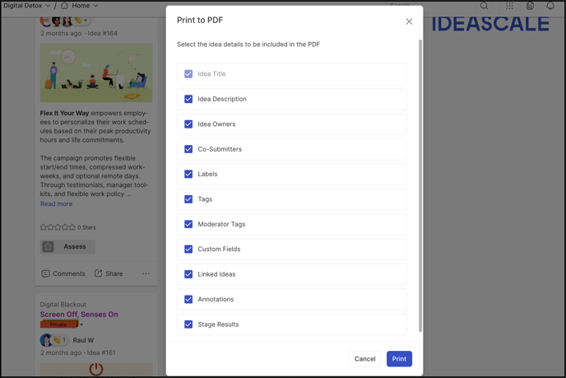566x378 pixels.
Task: Open the notifications bell icon
Action: point(550,6)
